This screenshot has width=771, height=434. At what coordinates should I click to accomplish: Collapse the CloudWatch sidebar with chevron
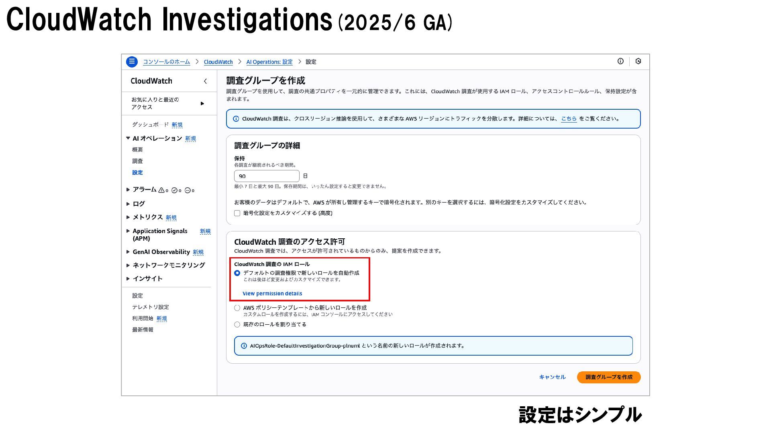[205, 81]
